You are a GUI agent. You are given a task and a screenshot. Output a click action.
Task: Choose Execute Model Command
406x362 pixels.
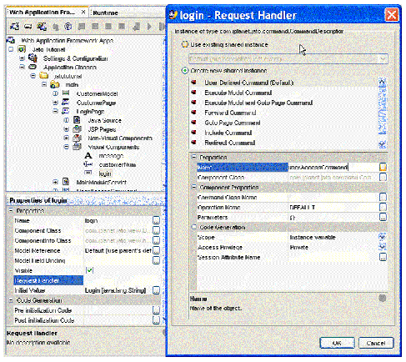238,93
